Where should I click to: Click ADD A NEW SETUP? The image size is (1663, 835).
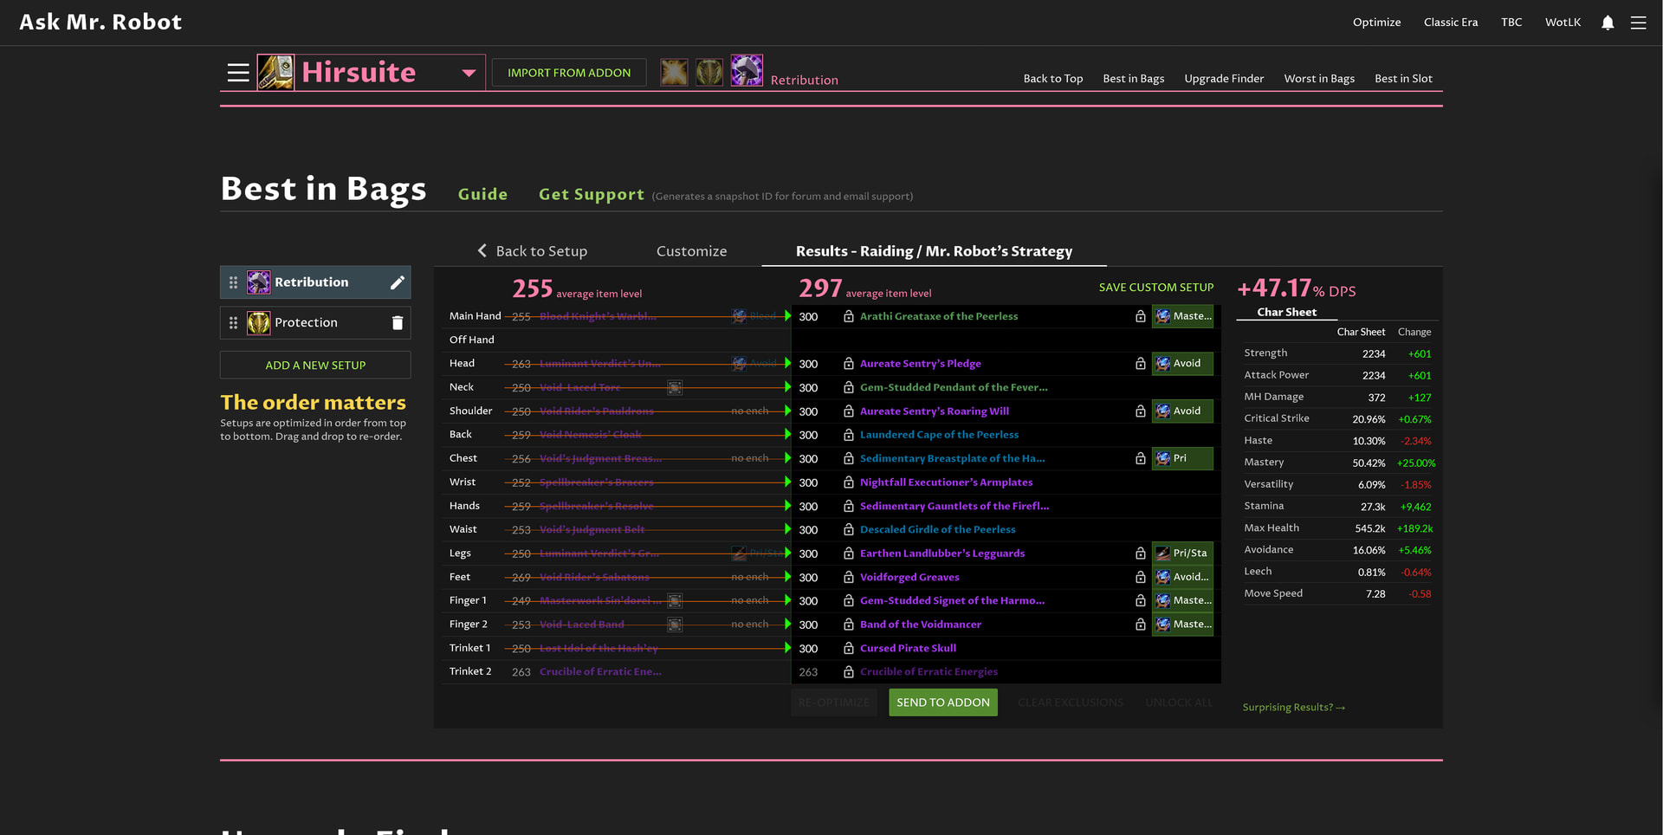(x=315, y=365)
